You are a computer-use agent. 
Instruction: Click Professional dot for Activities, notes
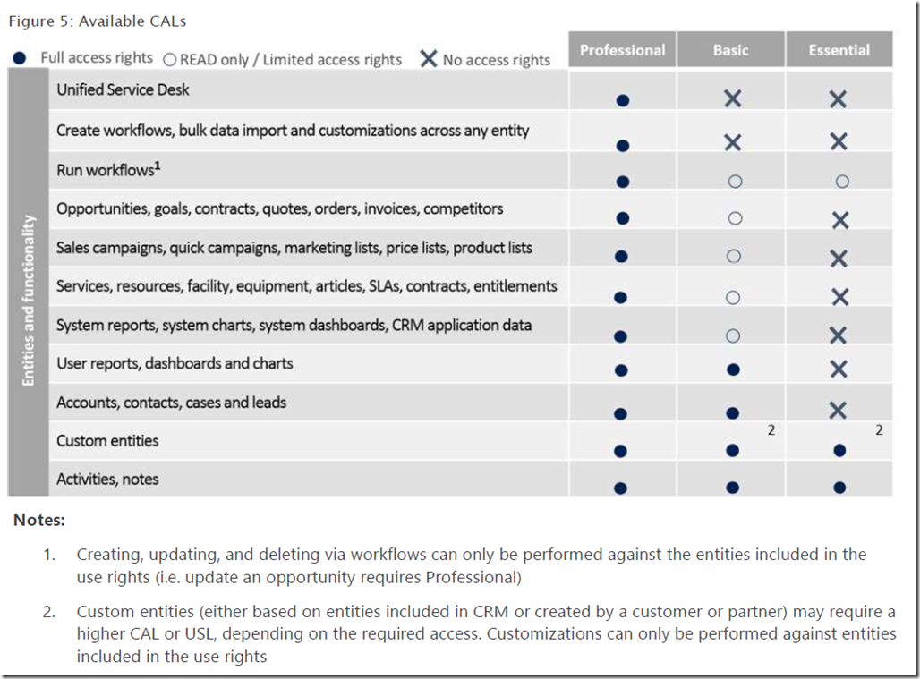[x=621, y=488]
